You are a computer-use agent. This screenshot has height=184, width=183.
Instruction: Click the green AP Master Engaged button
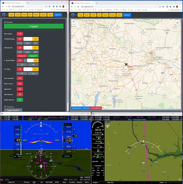[34, 26]
